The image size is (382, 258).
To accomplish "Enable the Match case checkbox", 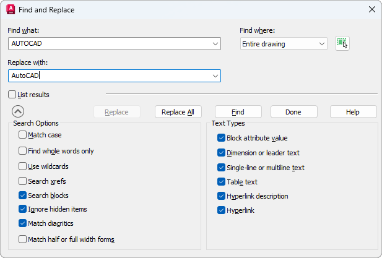I will point(23,135).
